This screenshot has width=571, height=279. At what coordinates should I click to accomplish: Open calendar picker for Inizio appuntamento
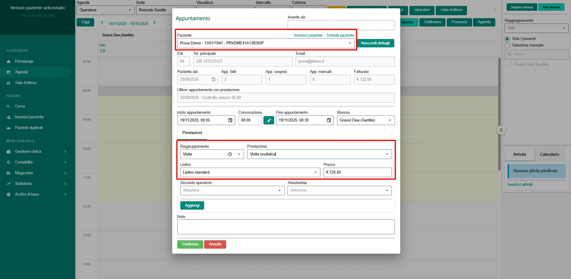click(230, 120)
